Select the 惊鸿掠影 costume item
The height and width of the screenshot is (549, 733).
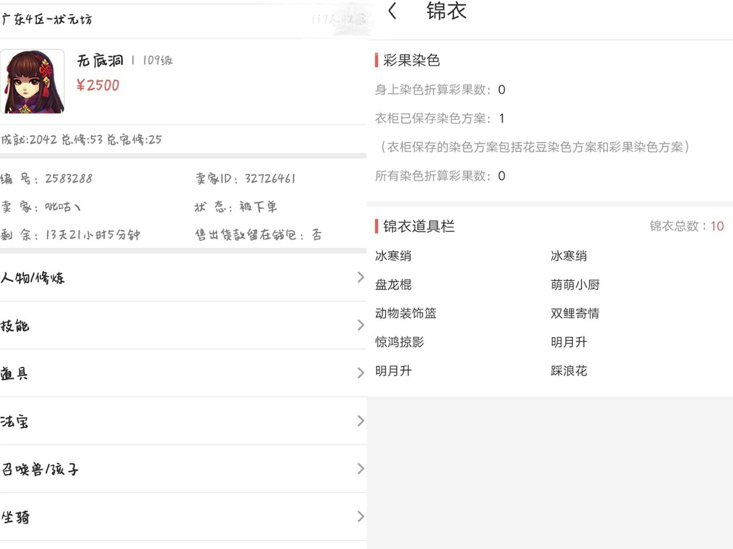(x=399, y=342)
